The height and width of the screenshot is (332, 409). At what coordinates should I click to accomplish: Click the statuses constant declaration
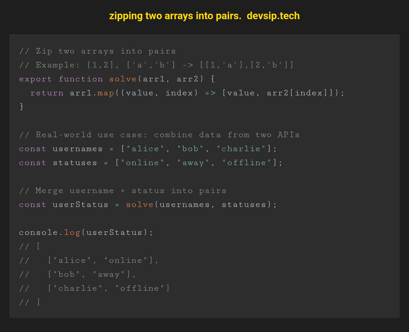(74, 162)
